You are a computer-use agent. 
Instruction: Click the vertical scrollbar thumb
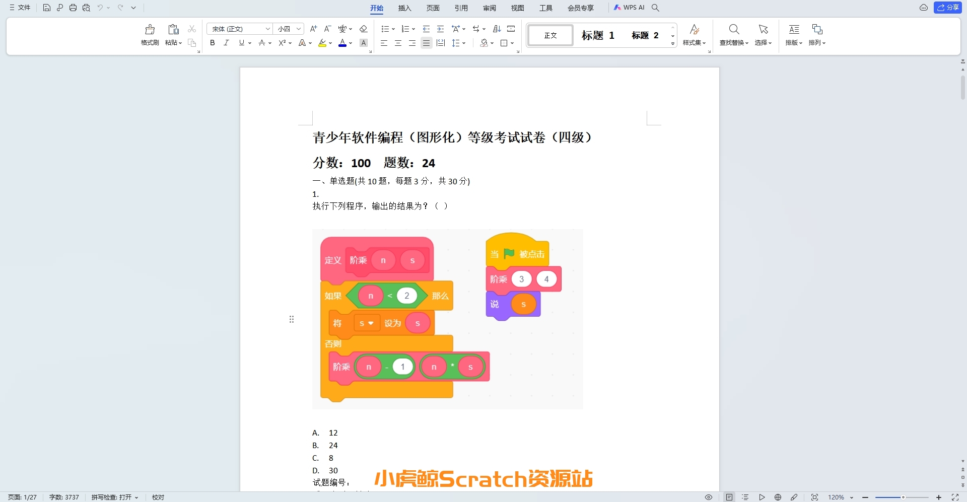(x=963, y=88)
